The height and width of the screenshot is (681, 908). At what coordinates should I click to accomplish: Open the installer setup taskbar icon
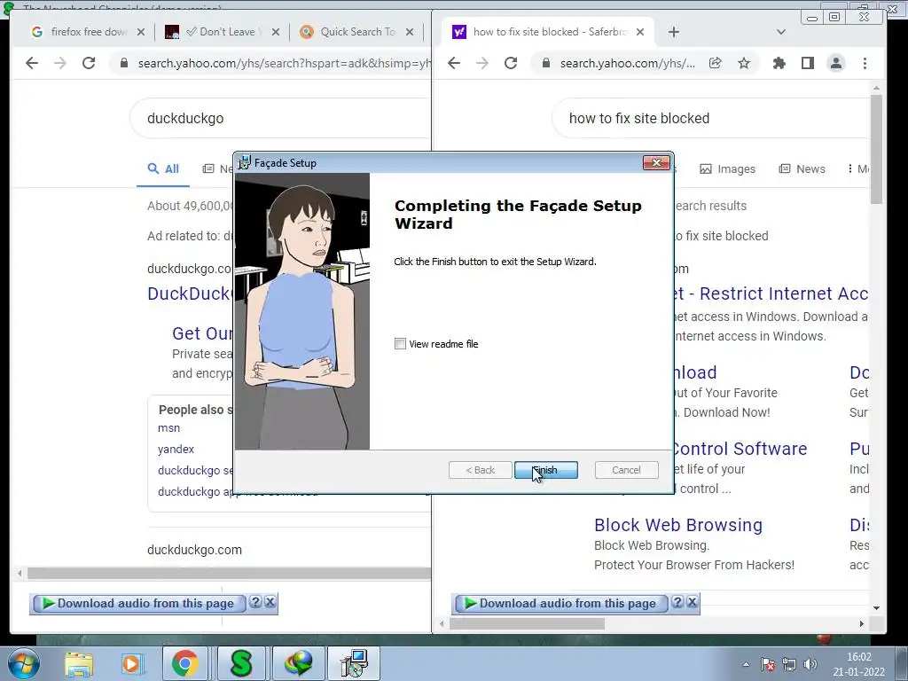coord(354,663)
